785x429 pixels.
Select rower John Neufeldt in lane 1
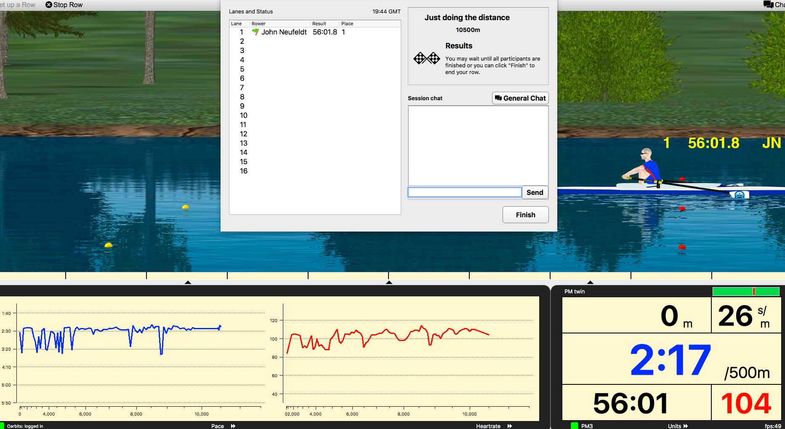pyautogui.click(x=284, y=32)
